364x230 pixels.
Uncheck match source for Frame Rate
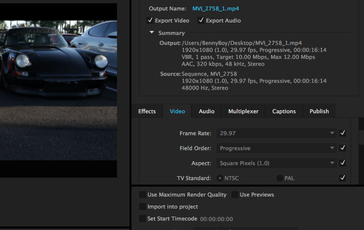[342, 133]
